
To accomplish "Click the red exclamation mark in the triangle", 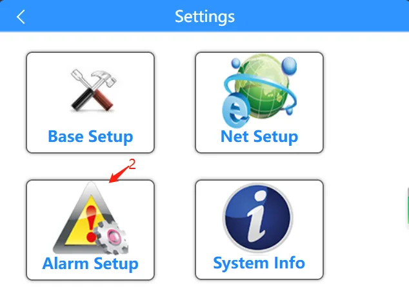I will (x=92, y=223).
